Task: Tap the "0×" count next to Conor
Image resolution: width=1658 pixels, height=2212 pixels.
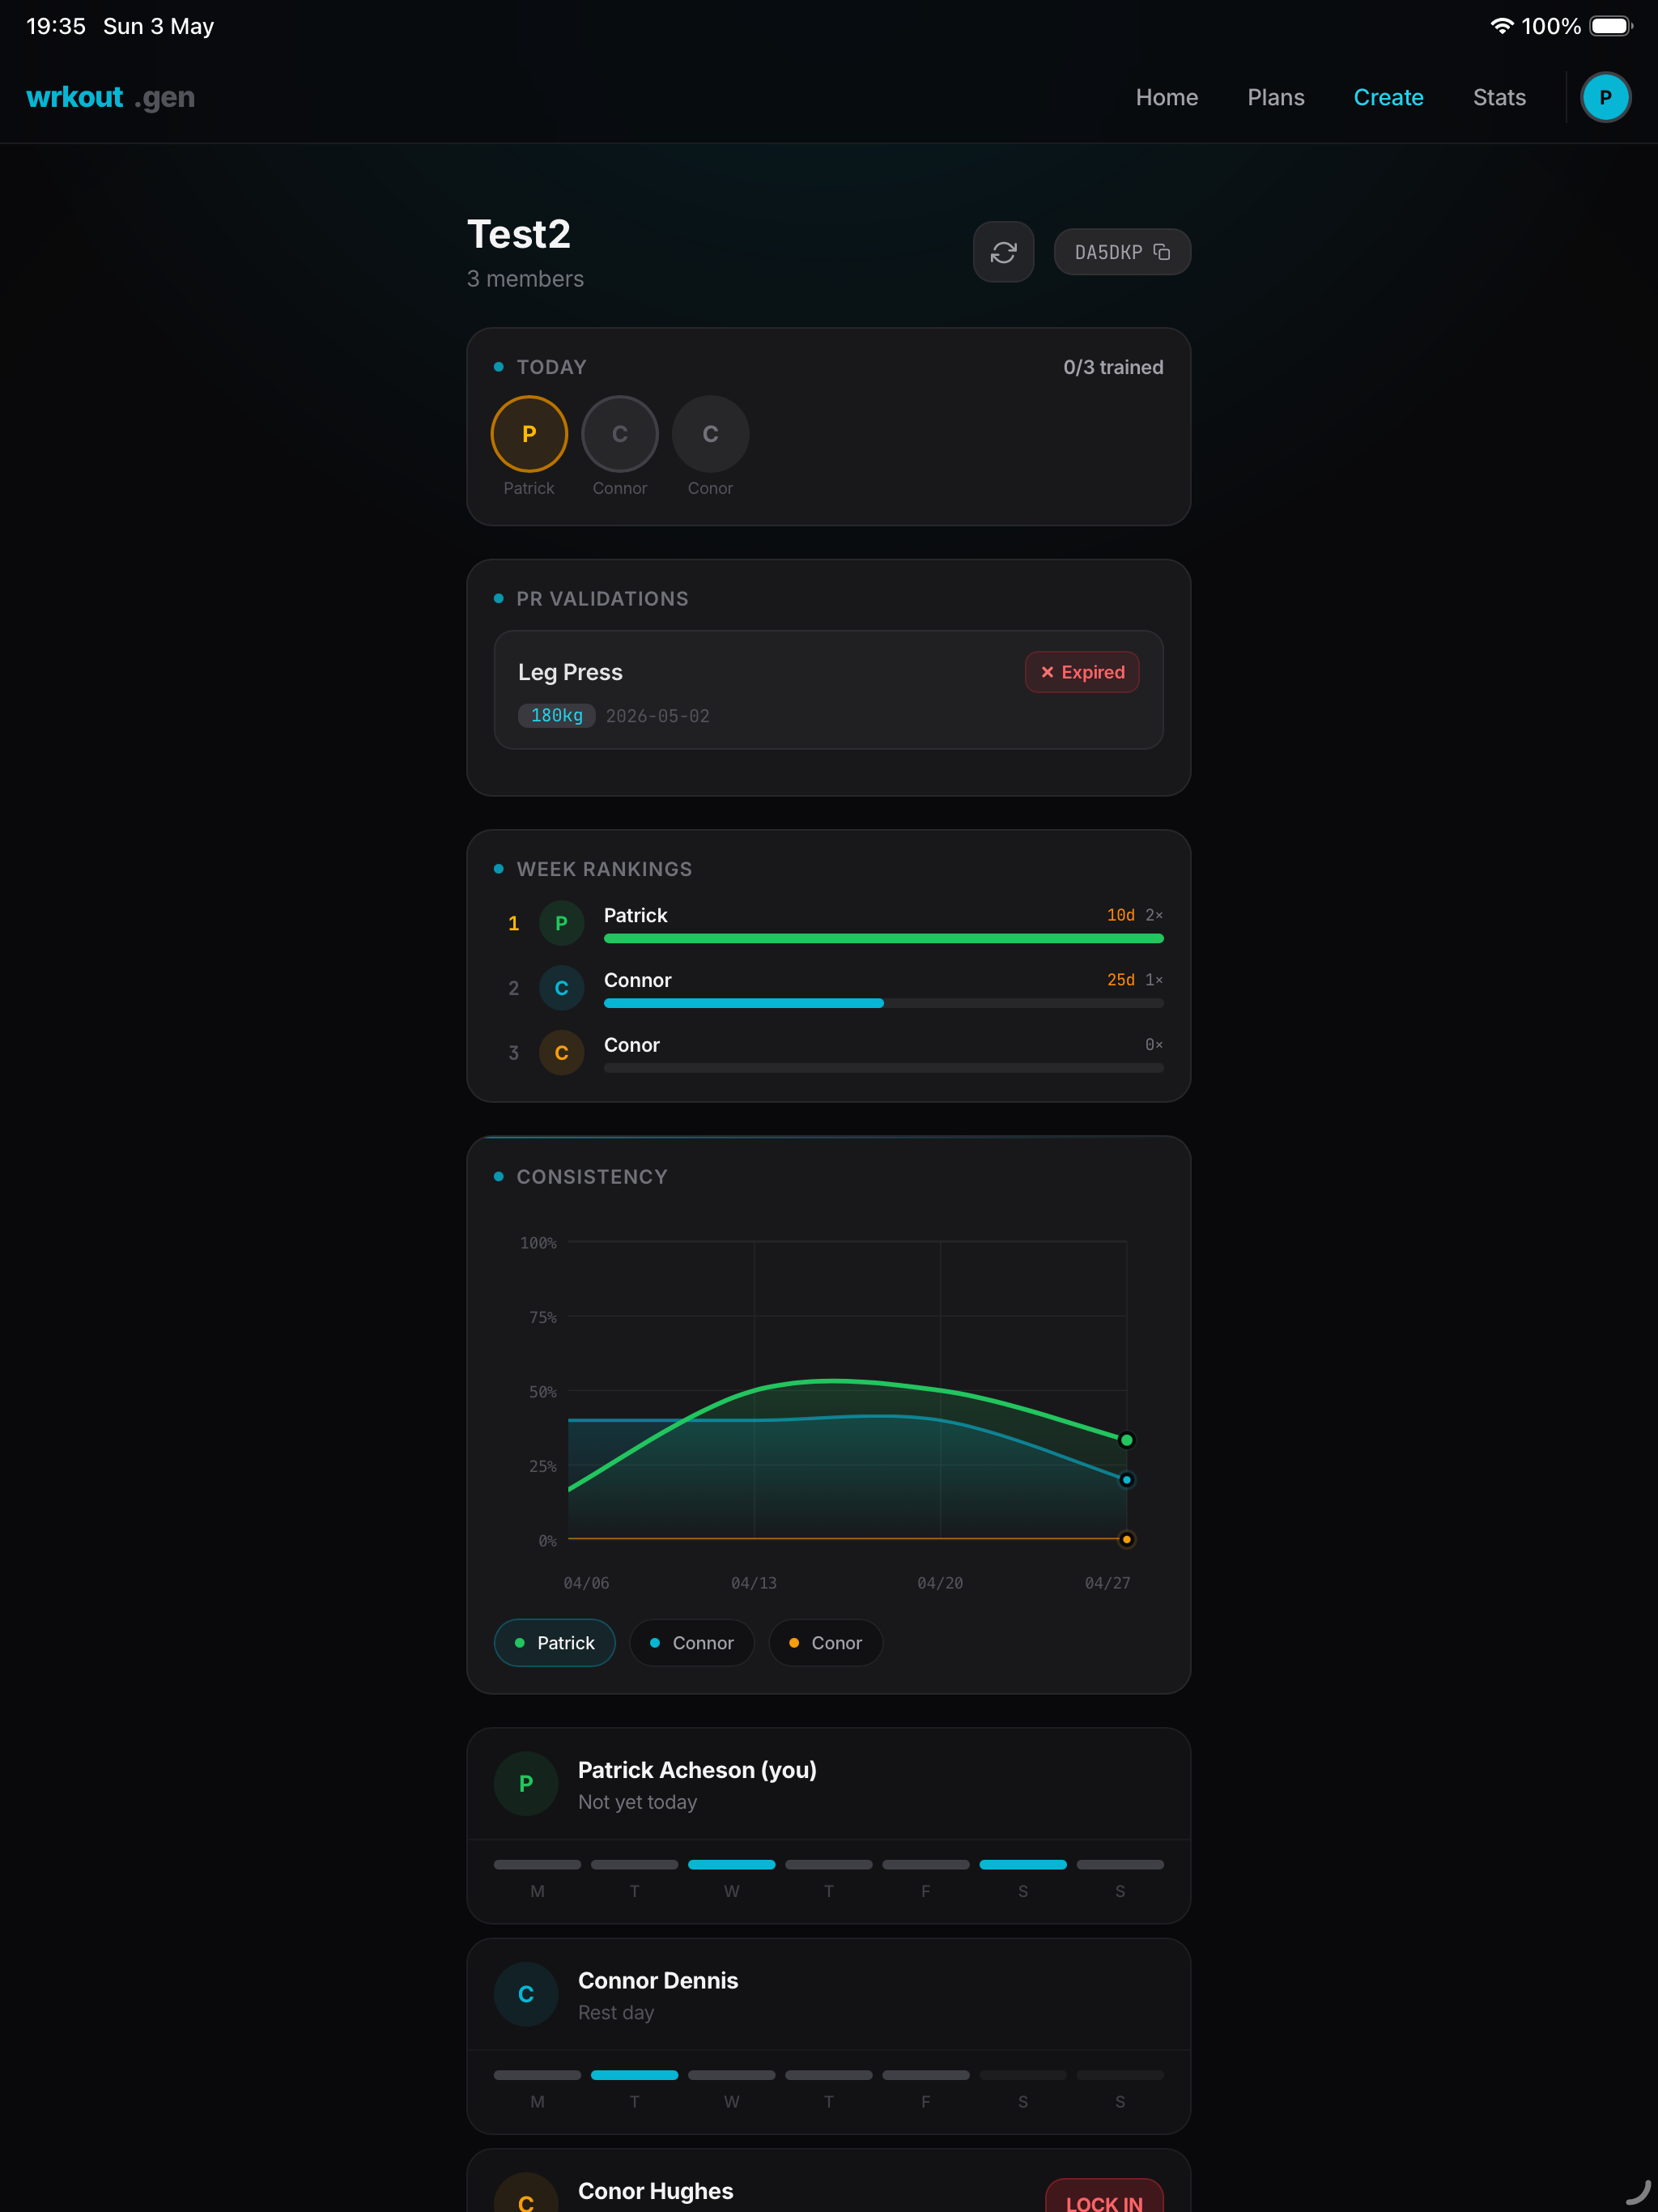Action: (1154, 1045)
